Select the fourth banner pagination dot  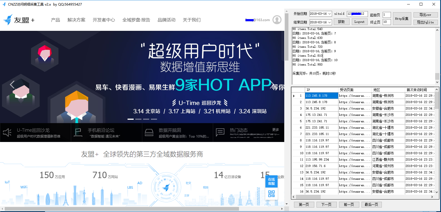pos(154,119)
